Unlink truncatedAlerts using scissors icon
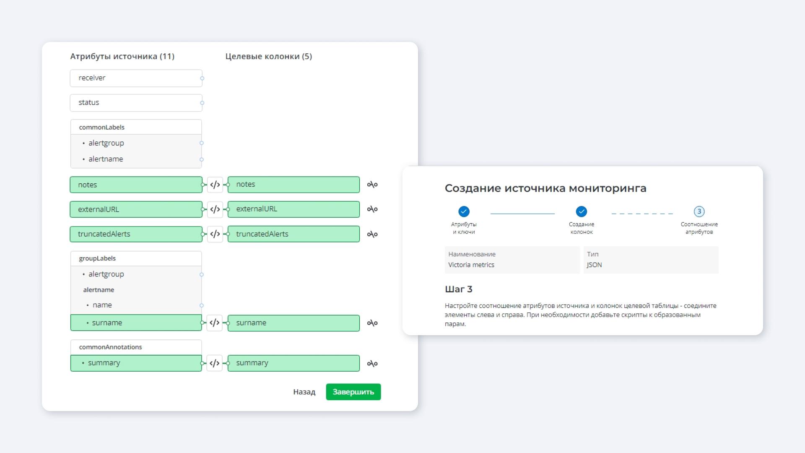The height and width of the screenshot is (453, 805). click(372, 234)
